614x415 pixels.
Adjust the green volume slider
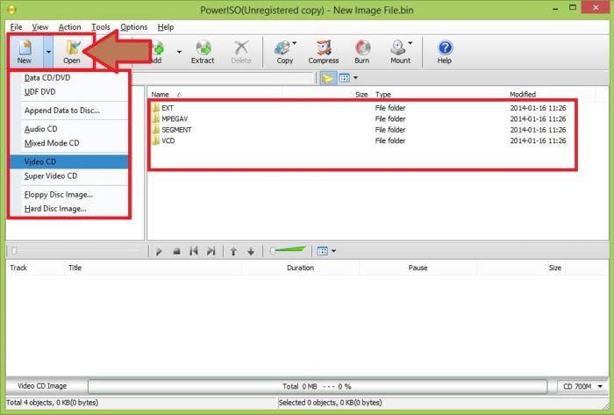coord(288,251)
